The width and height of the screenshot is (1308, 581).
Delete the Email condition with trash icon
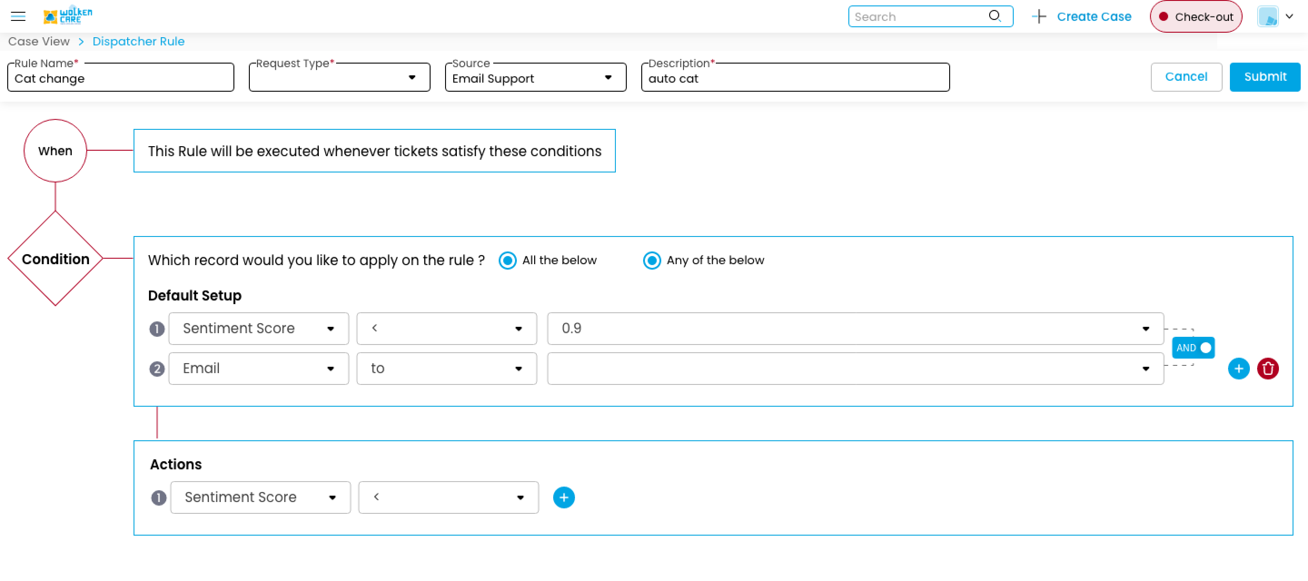(1268, 369)
